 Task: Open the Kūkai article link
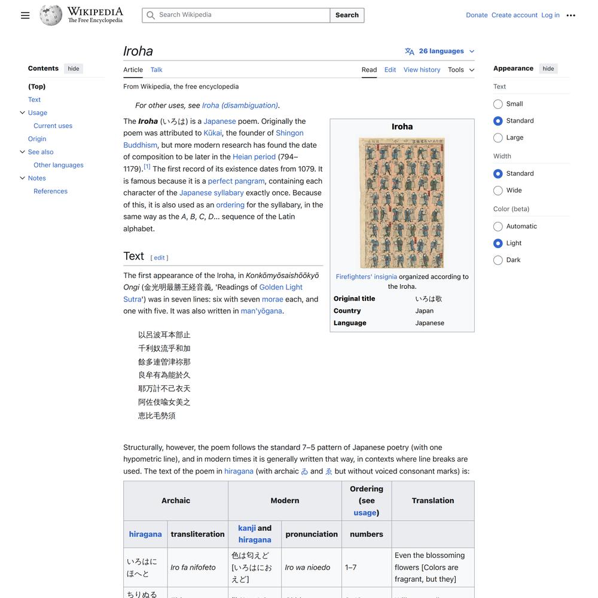click(212, 133)
